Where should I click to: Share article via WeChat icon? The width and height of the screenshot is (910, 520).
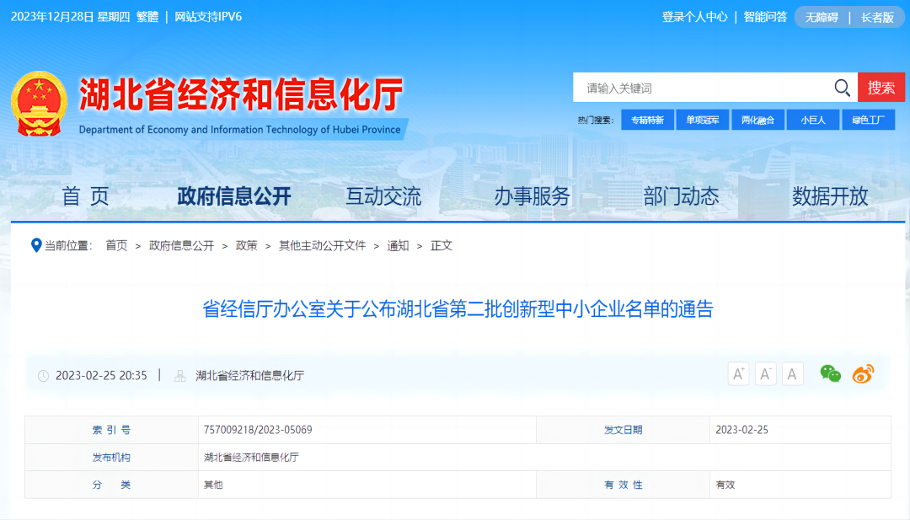click(831, 373)
